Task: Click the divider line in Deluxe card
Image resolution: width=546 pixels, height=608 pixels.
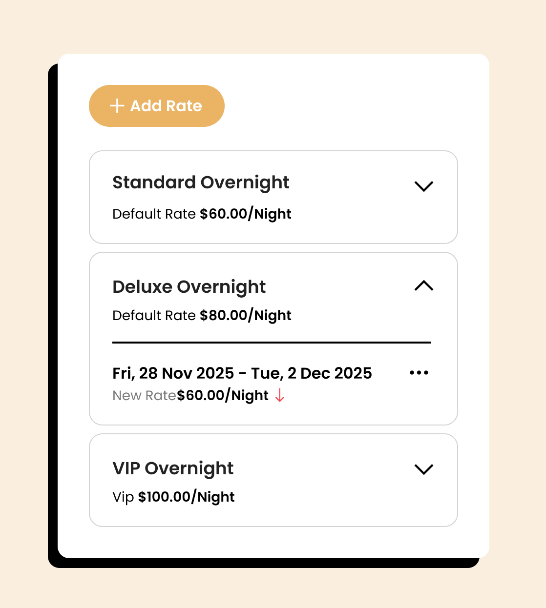Action: pos(271,343)
